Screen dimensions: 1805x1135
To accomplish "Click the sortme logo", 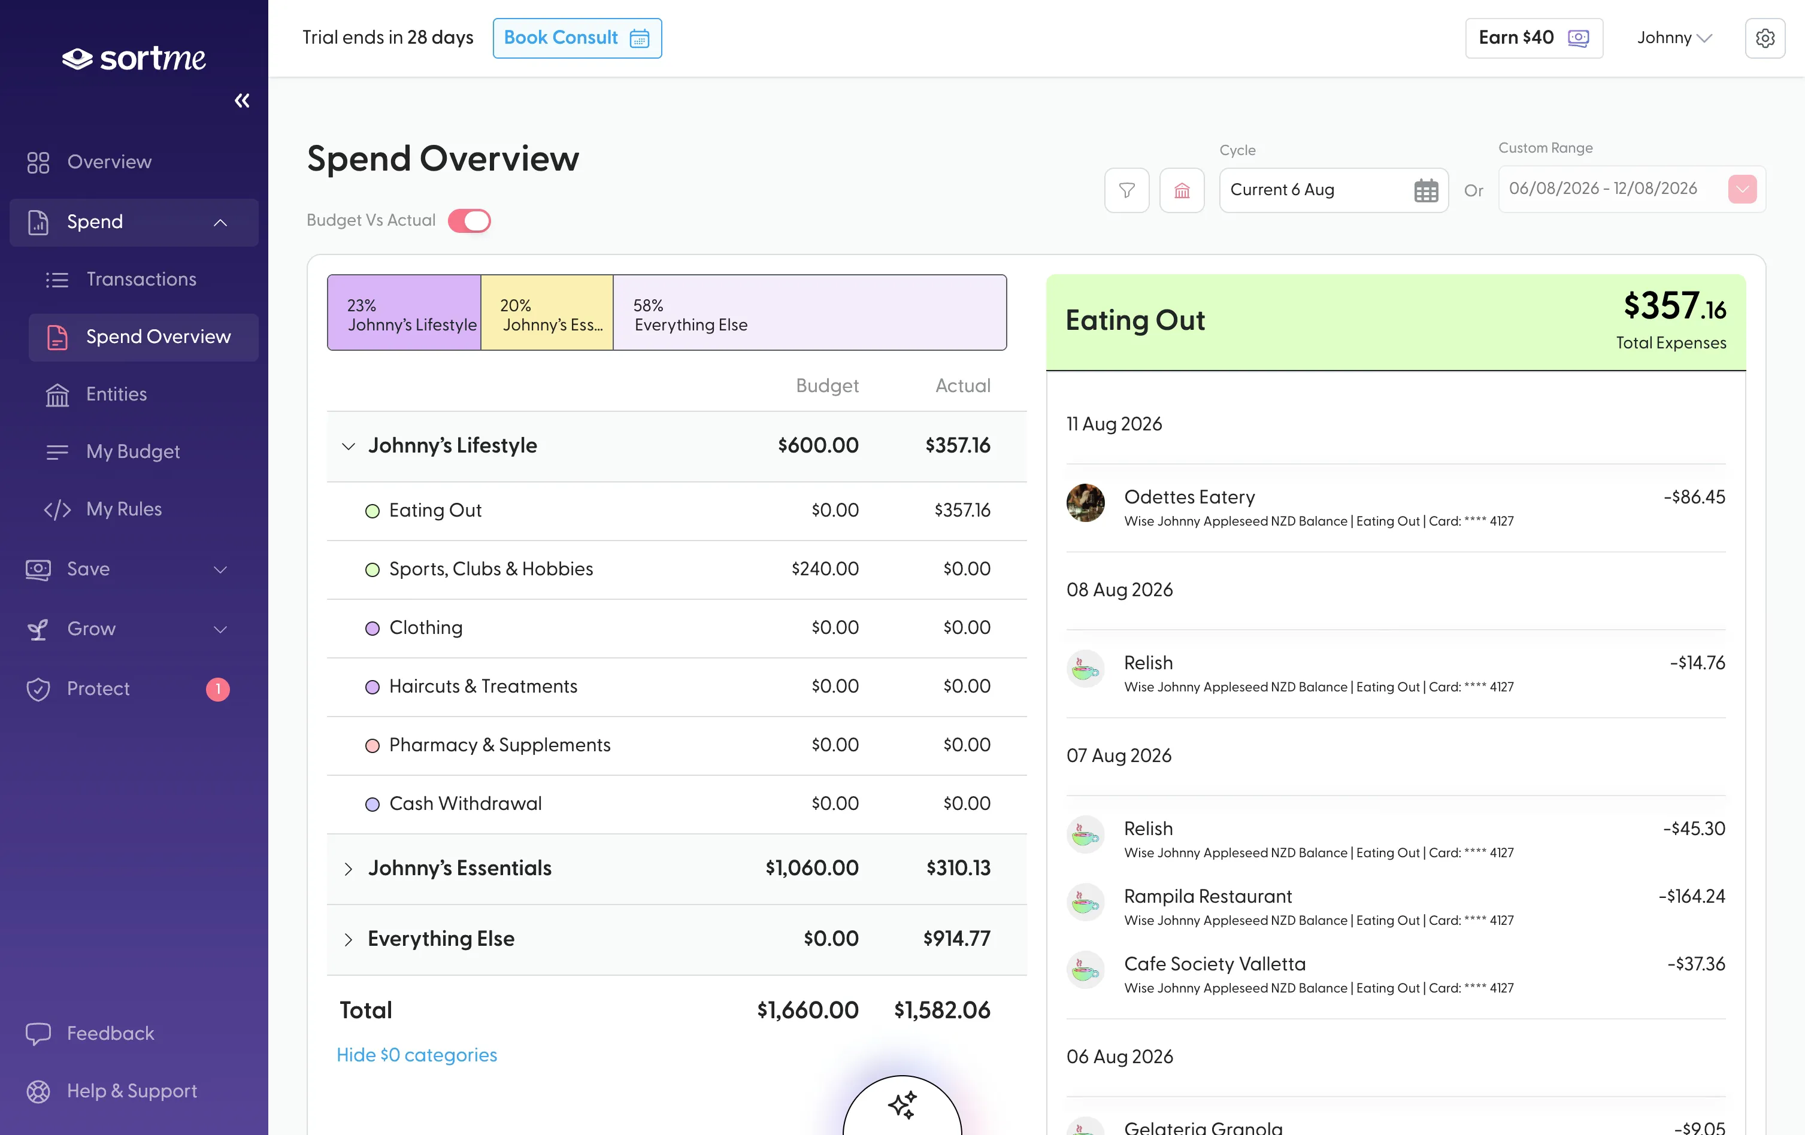I will click(x=134, y=59).
